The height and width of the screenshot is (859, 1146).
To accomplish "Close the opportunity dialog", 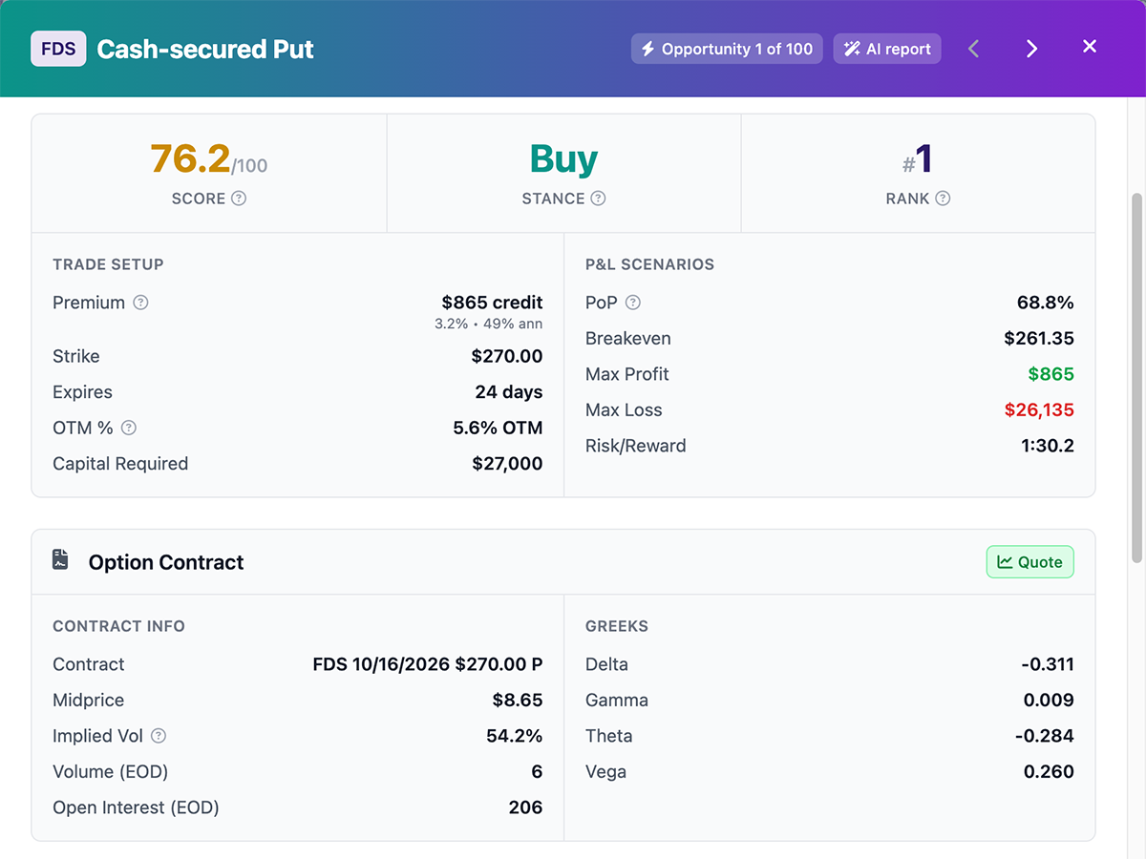I will click(1090, 47).
